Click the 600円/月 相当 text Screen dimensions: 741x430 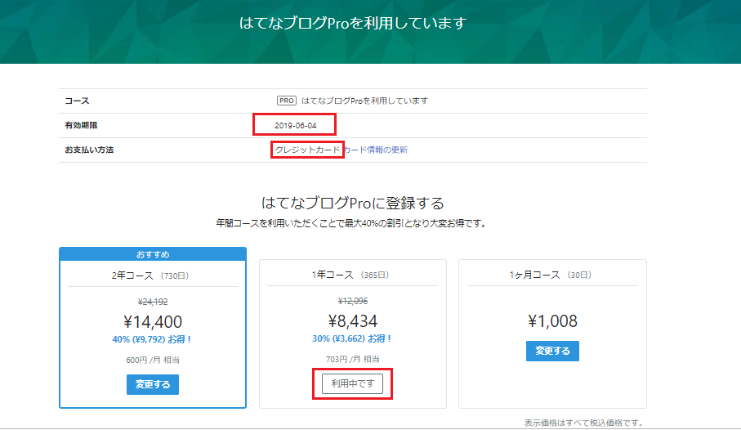pos(153,360)
